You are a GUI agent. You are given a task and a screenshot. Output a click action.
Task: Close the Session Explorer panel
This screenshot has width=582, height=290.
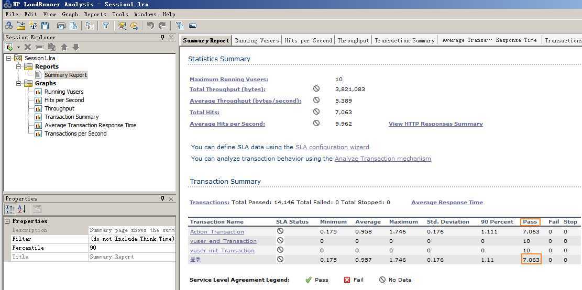[x=171, y=37]
